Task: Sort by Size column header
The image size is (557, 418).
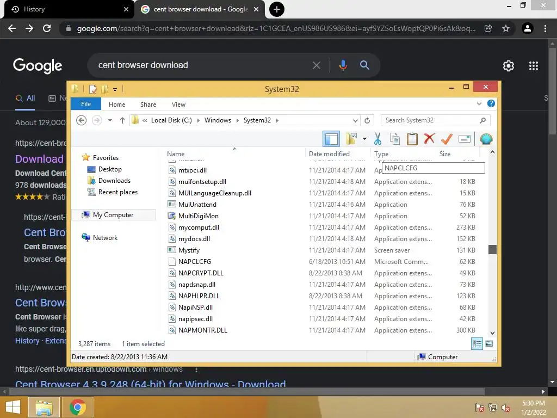Action: (445, 154)
